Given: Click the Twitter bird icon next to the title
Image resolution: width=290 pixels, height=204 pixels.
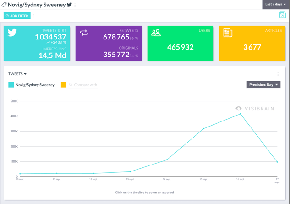Looking at the screenshot, I should pos(69,5).
